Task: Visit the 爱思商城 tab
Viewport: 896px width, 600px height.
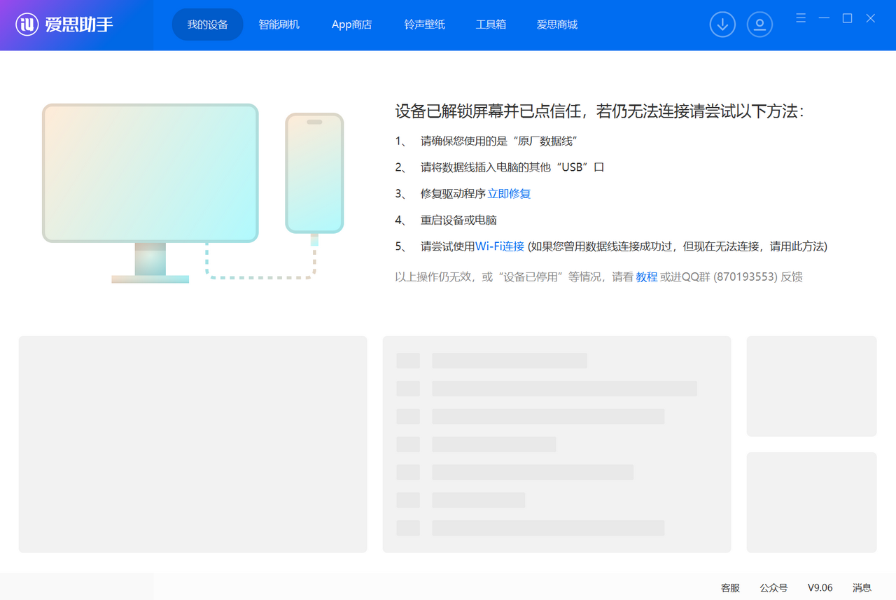Action: tap(557, 25)
